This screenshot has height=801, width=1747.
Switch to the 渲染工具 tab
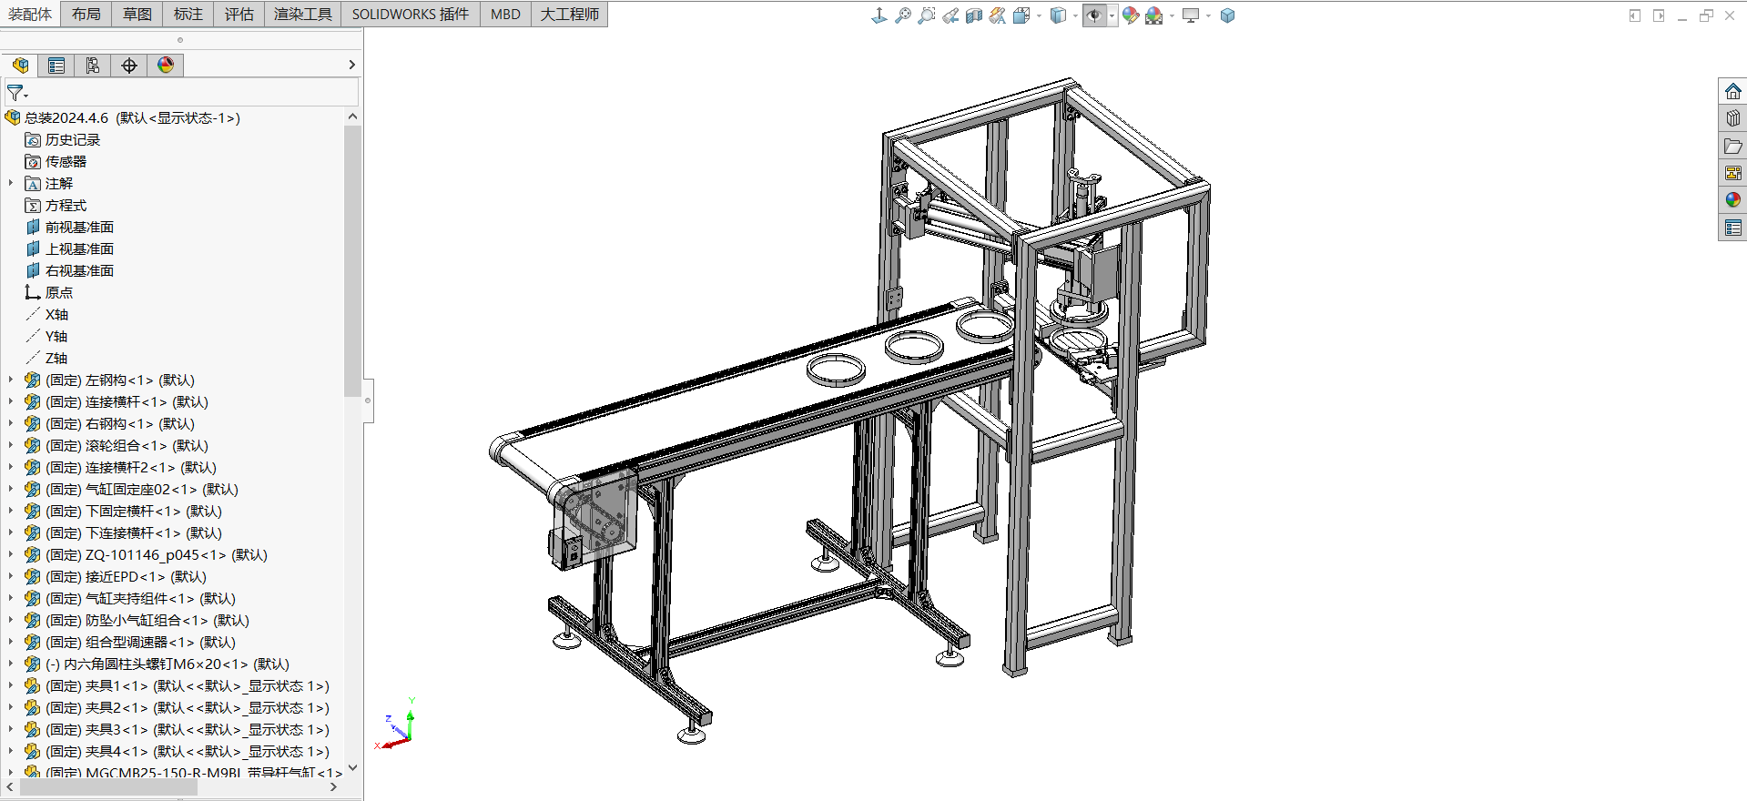303,14
